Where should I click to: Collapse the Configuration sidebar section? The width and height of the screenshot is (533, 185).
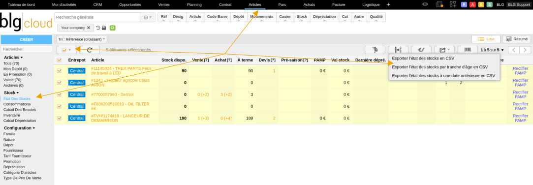coord(20,128)
